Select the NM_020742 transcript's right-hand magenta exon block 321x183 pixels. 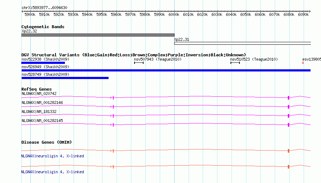pyautogui.click(x=289, y=98)
